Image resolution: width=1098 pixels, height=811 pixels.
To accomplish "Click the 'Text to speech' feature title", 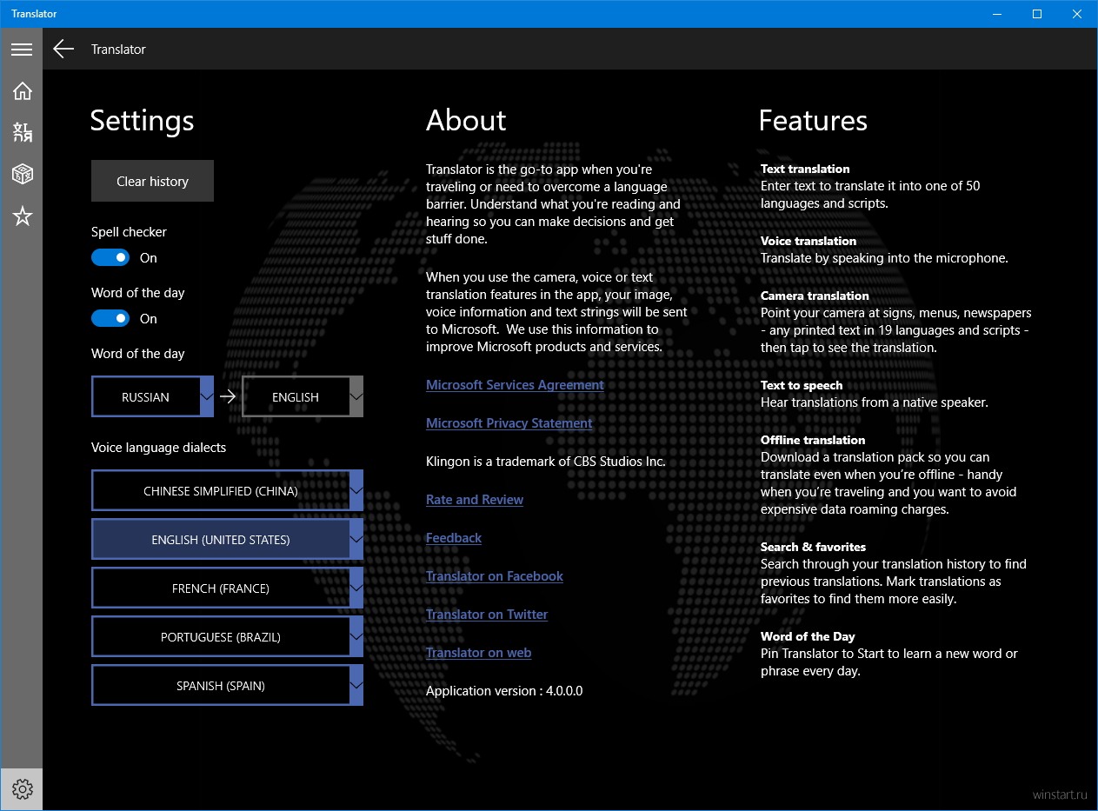I will (802, 385).
